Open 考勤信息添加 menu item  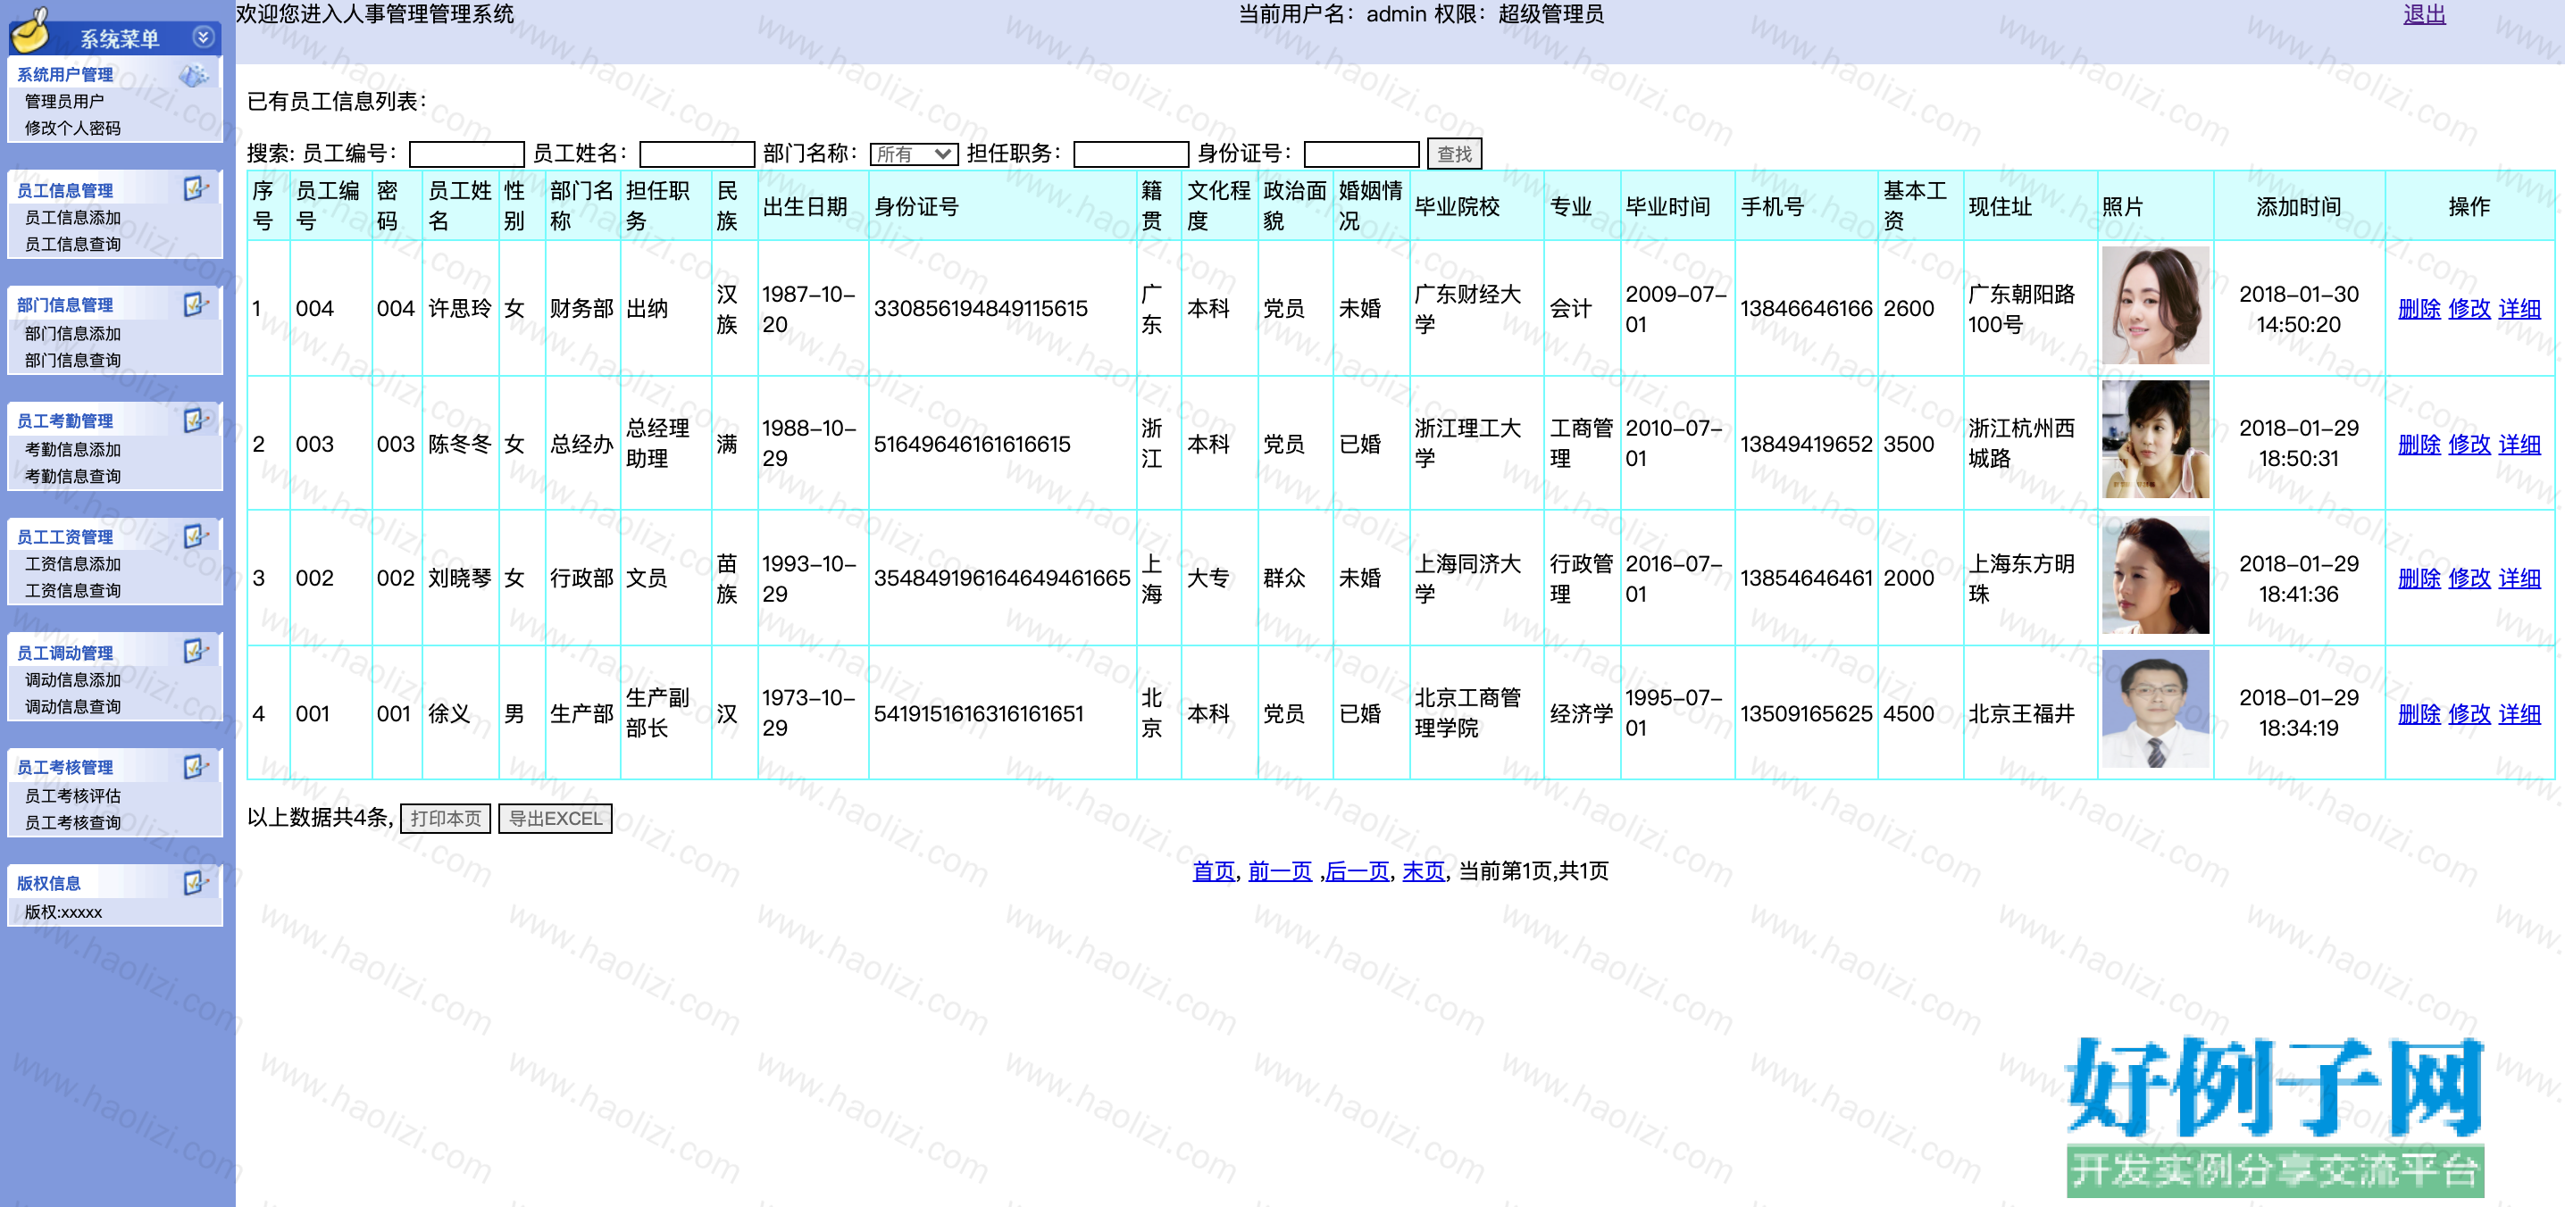click(x=72, y=451)
